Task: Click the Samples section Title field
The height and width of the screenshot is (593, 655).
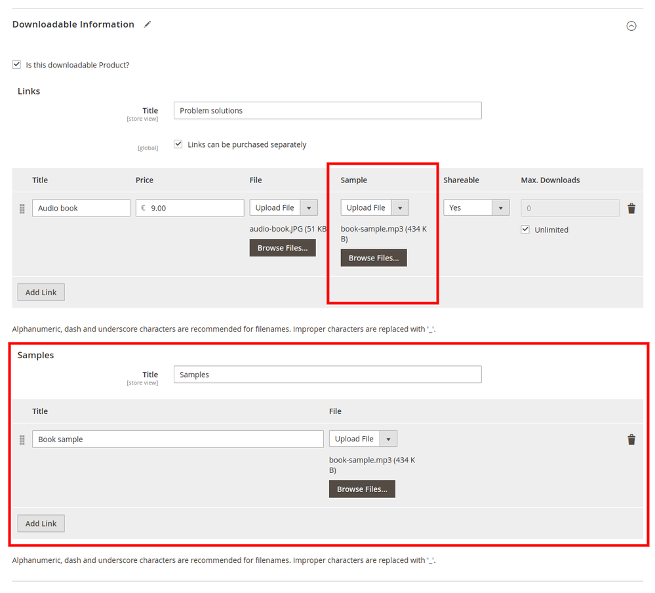Action: tap(327, 374)
